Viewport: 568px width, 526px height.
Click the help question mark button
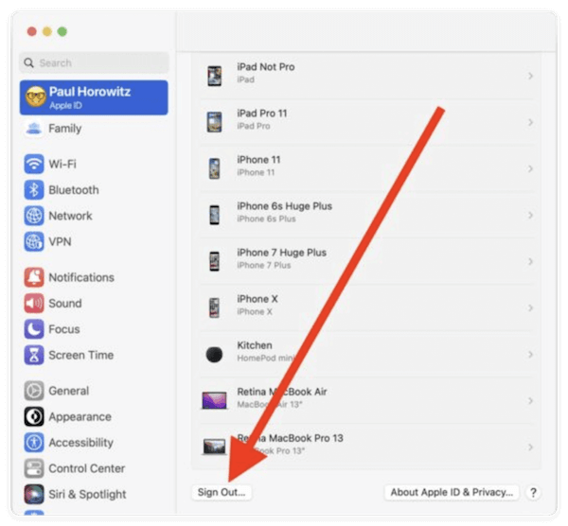point(533,493)
